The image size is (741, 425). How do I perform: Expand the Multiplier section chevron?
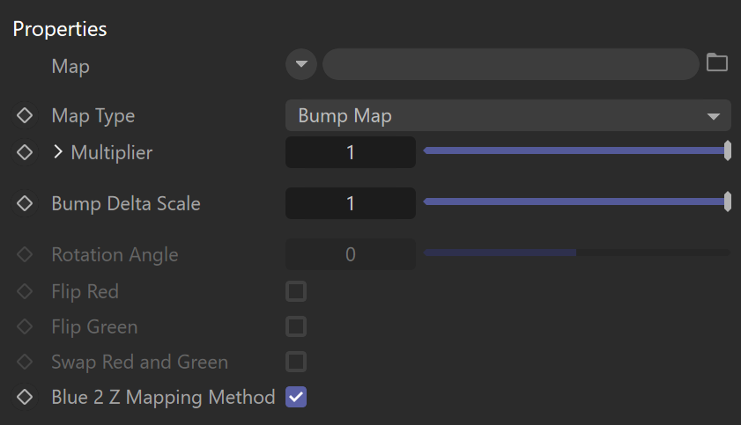click(x=57, y=152)
